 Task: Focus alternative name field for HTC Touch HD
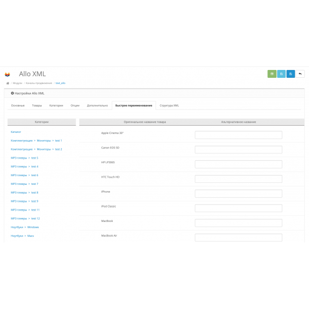tap(238, 179)
